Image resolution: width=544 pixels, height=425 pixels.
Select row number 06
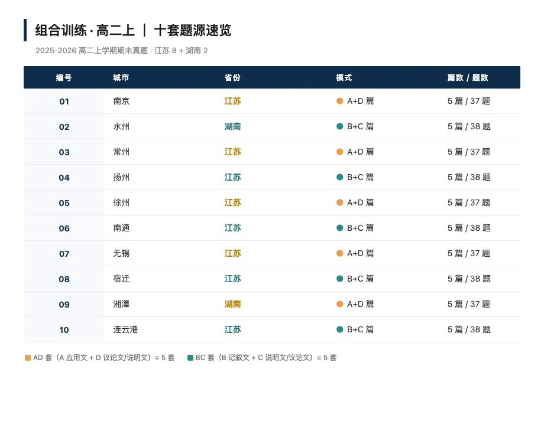point(64,228)
